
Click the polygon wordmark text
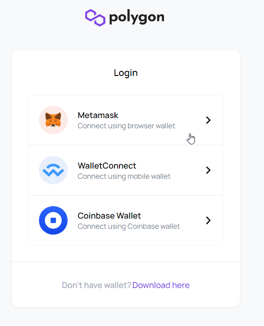[x=137, y=18]
